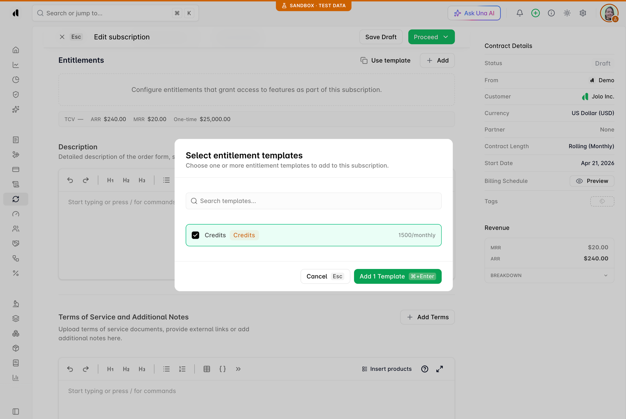
Task: Insert table in terms editor
Action: click(x=207, y=369)
